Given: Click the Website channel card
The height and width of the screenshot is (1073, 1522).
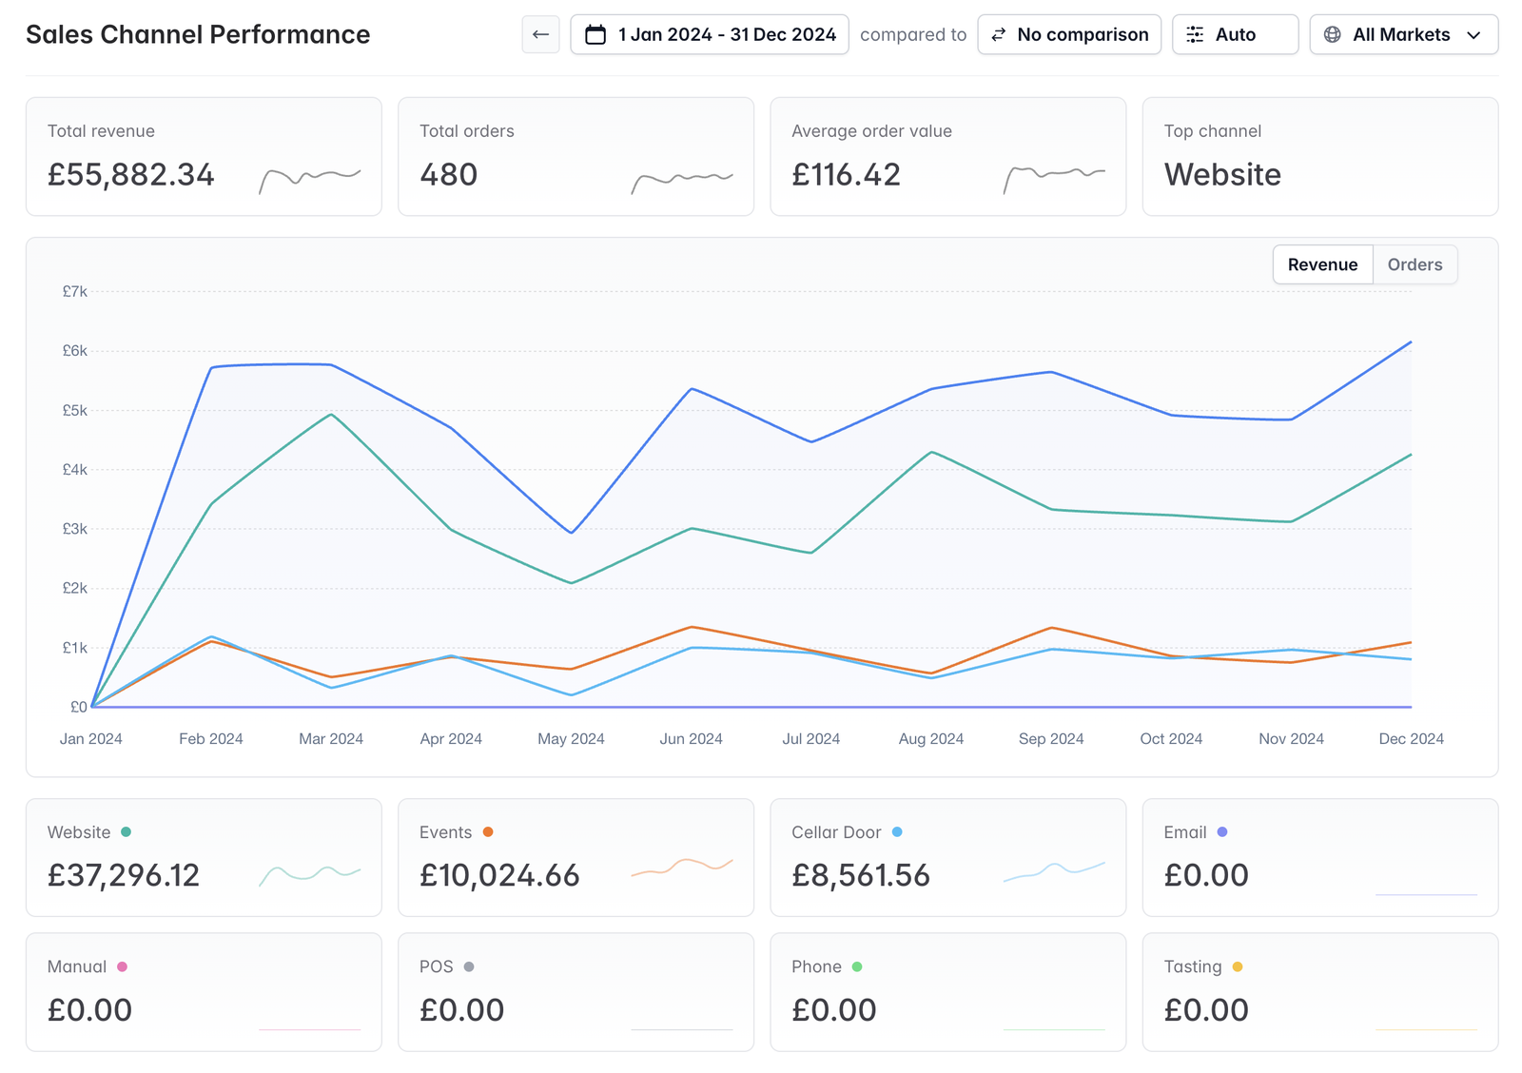Looking at the screenshot, I should point(204,857).
